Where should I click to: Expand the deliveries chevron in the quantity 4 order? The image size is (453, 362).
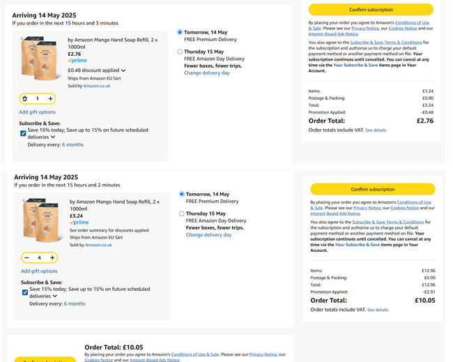(55, 296)
